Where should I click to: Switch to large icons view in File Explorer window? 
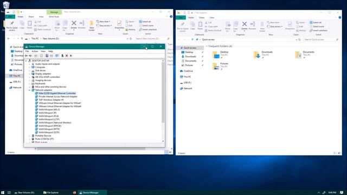[339, 153]
